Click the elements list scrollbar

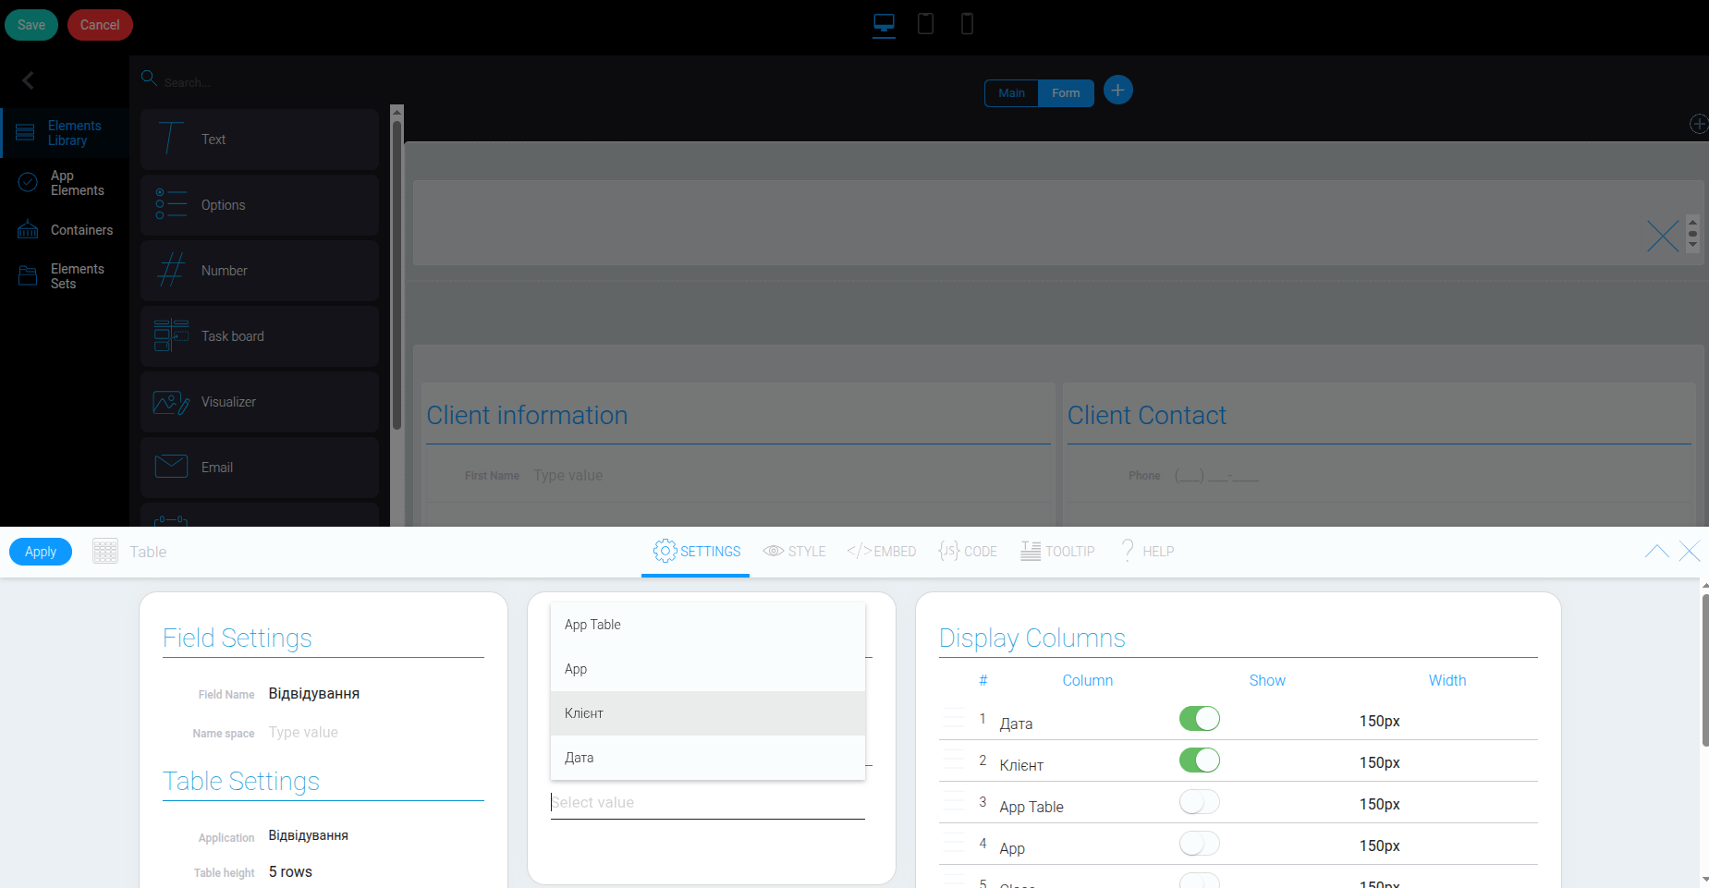(397, 275)
